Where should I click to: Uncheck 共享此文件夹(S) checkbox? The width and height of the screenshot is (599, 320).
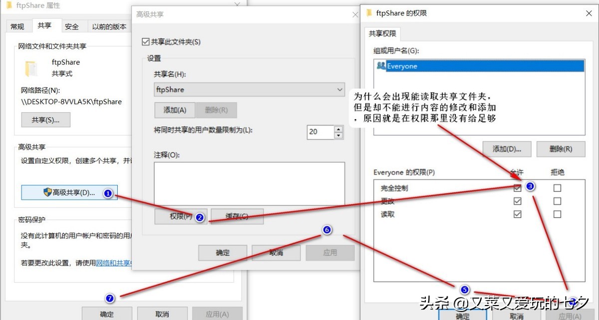pyautogui.click(x=145, y=41)
